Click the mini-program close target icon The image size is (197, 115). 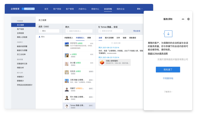[188, 19]
